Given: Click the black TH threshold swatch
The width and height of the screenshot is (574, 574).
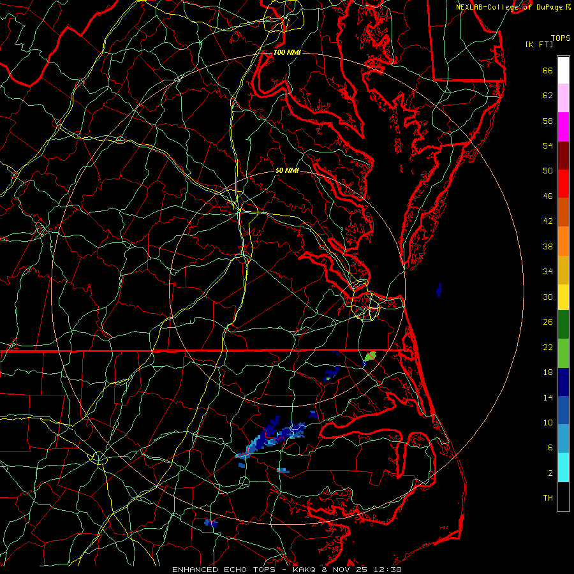Looking at the screenshot, I should coord(563,496).
